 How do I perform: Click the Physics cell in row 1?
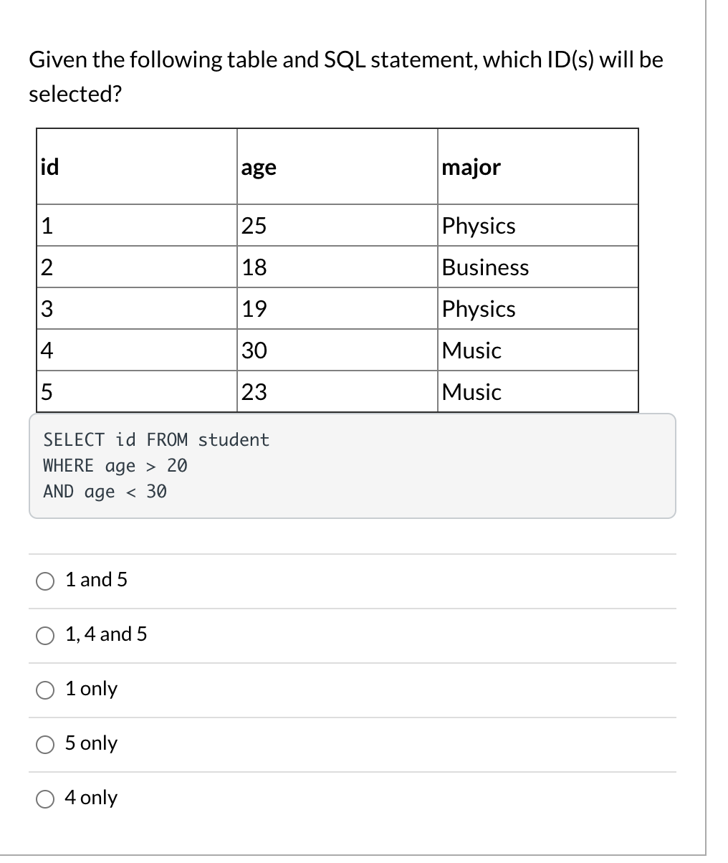click(478, 226)
